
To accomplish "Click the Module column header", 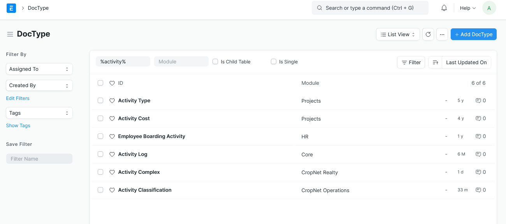I will 310,83.
